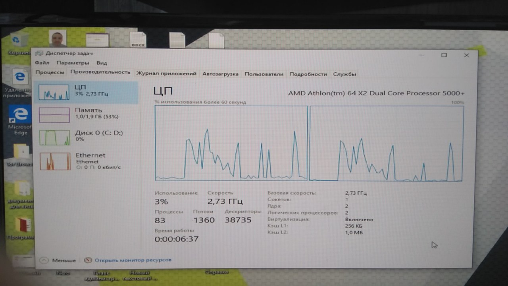Select Диск 0 (C: D:) entry
Image resolution: width=508 pixels, height=286 pixels.
click(87, 138)
